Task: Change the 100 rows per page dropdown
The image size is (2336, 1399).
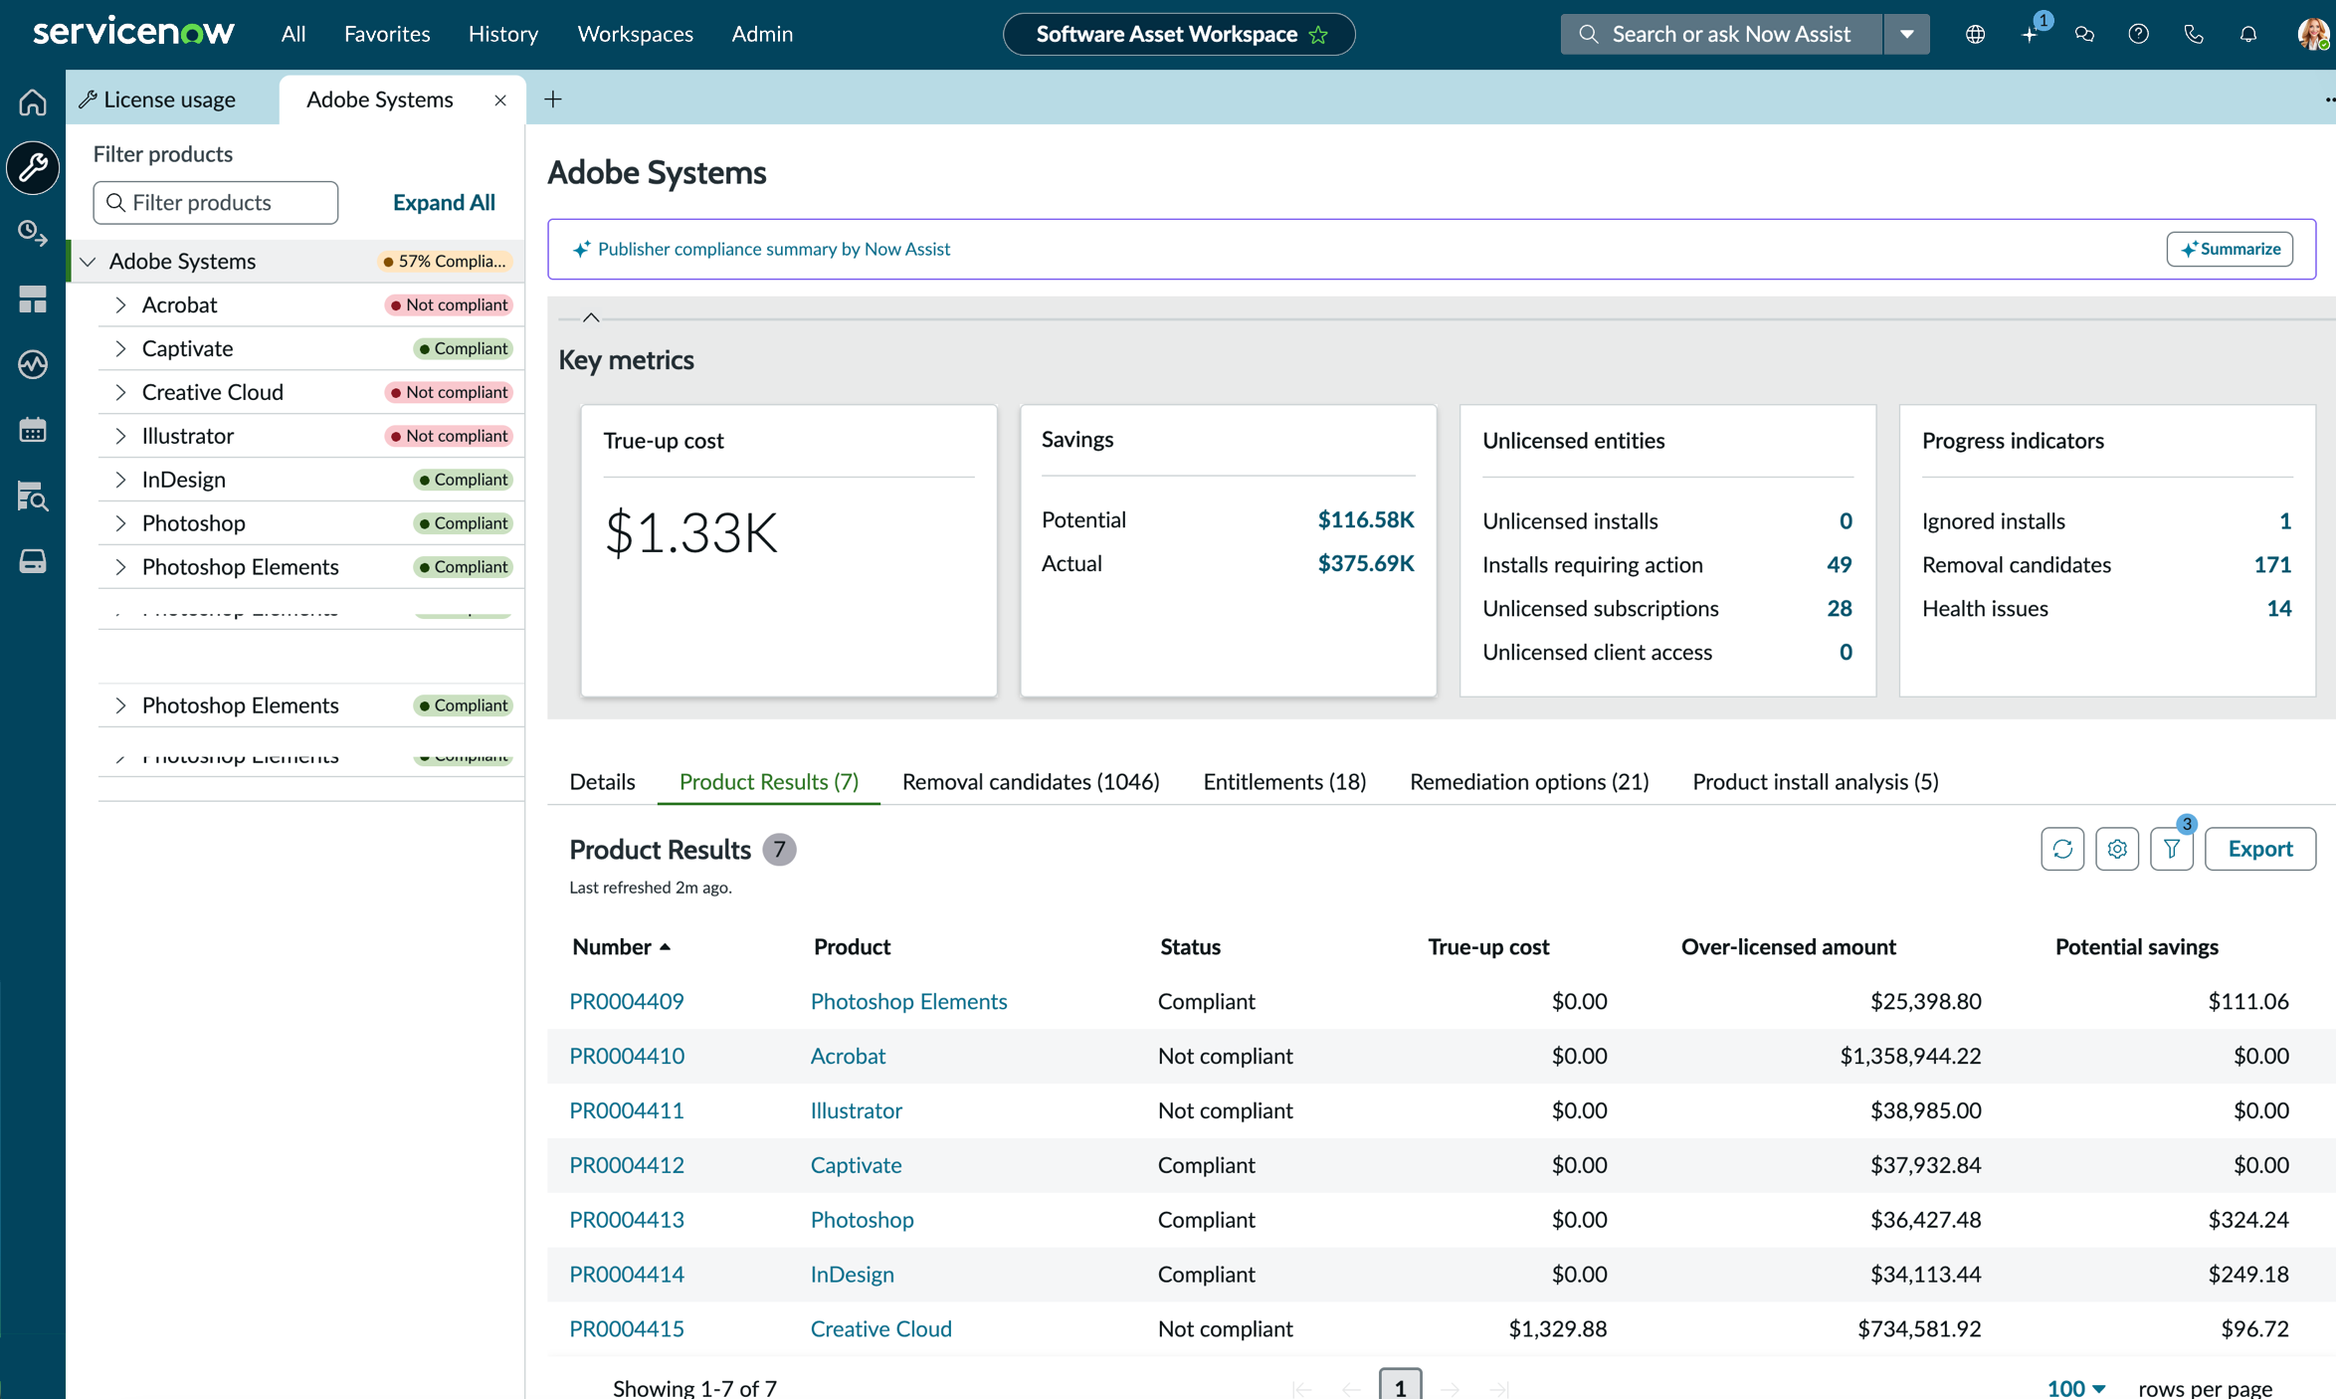Action: point(2075,1387)
